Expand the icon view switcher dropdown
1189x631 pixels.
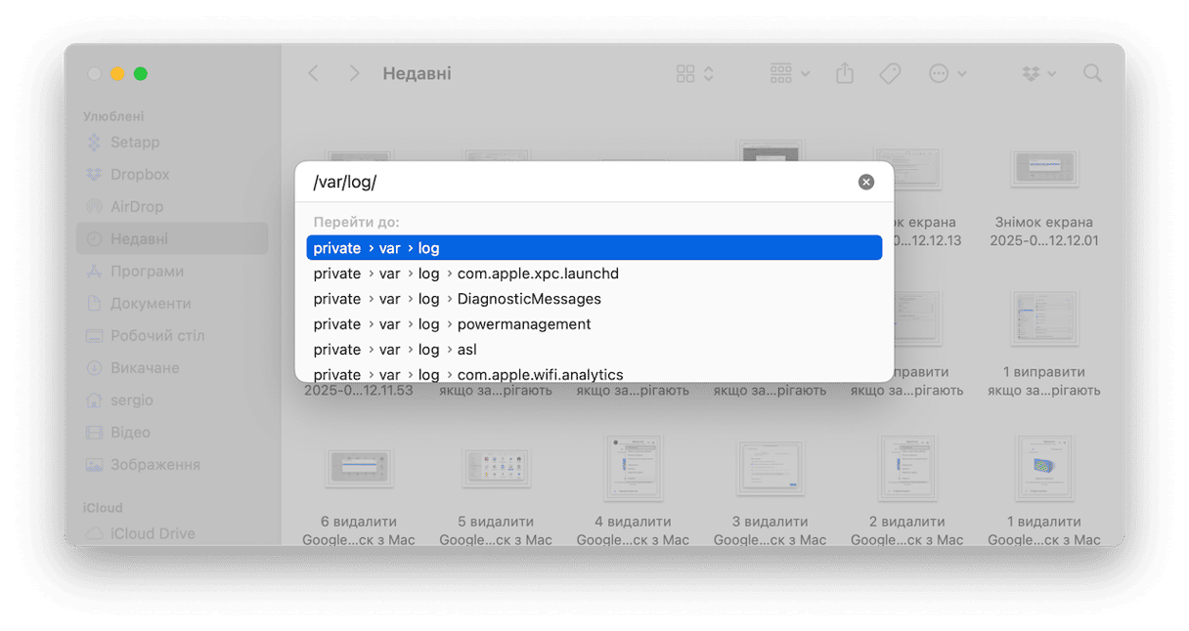point(695,73)
